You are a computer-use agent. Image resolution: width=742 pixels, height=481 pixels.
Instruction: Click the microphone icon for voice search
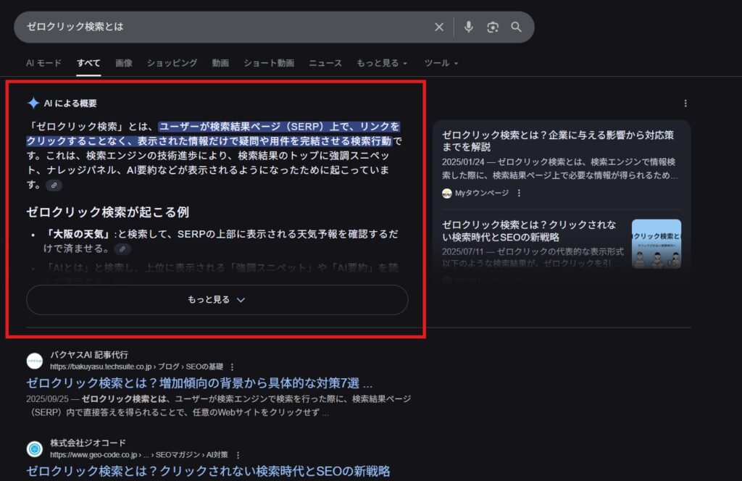468,26
